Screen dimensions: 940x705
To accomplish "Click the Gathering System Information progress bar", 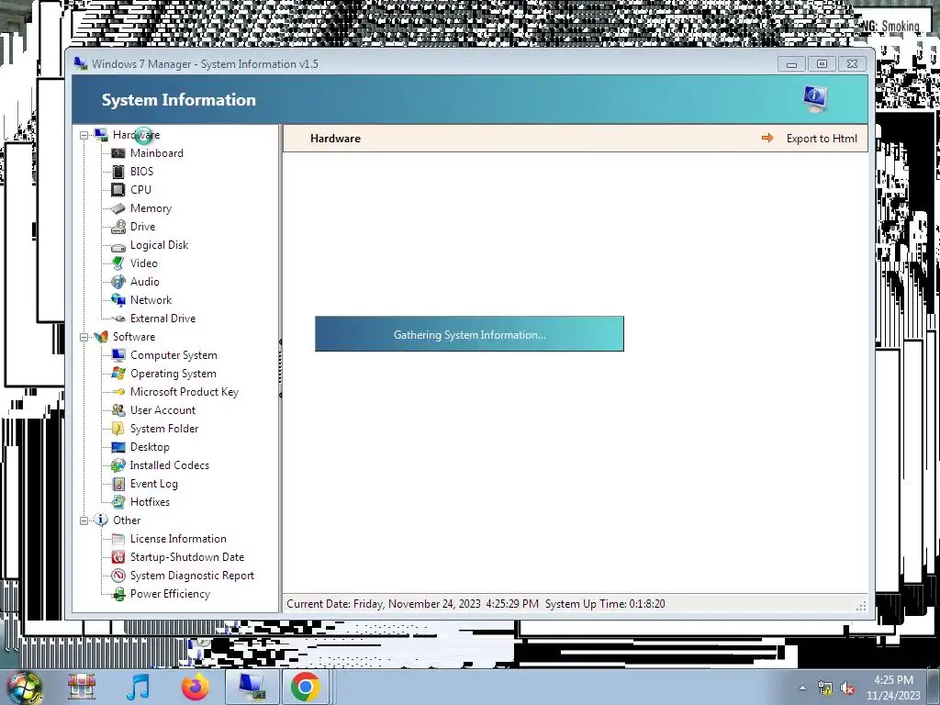I will [x=469, y=334].
